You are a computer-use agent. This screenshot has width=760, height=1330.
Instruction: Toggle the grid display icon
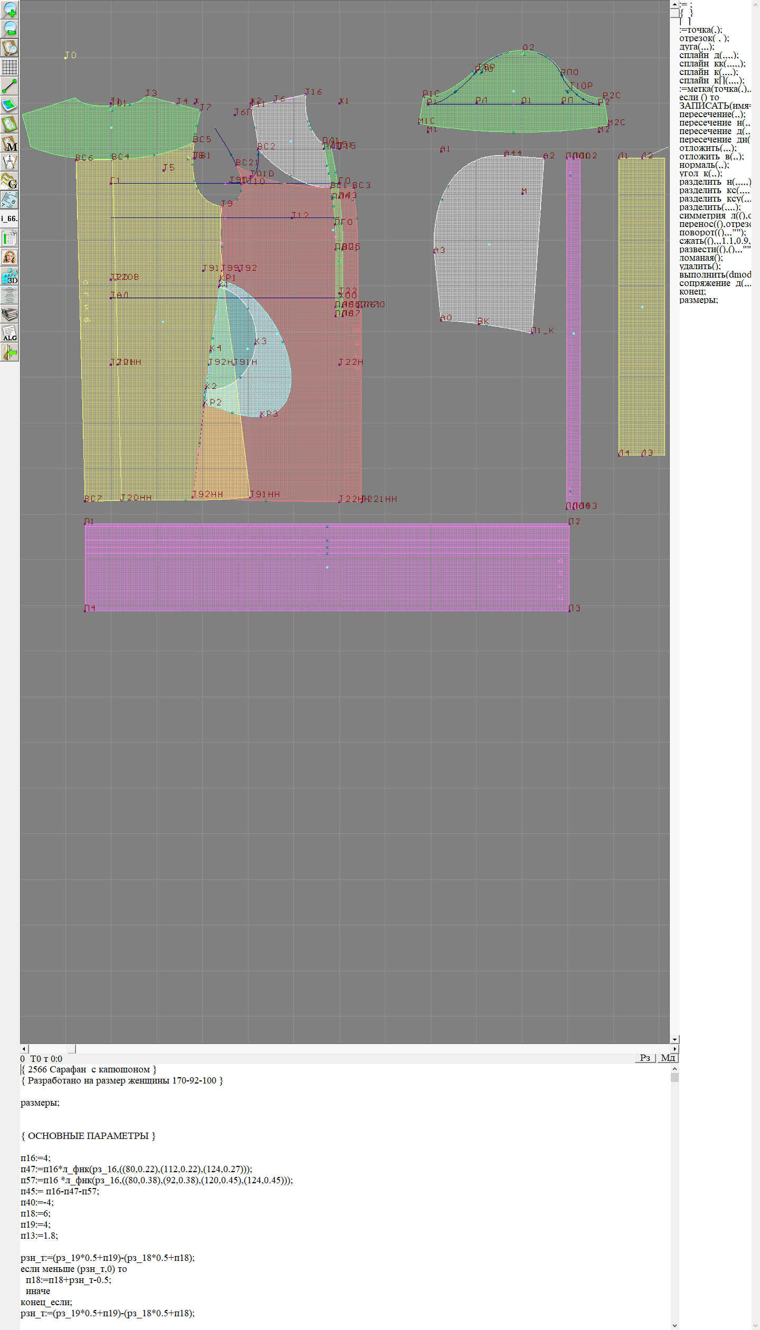(9, 67)
